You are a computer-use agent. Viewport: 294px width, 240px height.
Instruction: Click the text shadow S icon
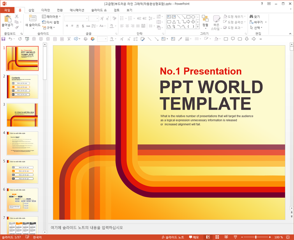(x=83, y=26)
